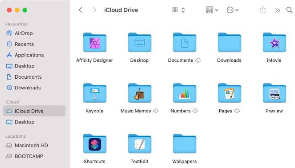Open the Keynote folder

pos(94,93)
